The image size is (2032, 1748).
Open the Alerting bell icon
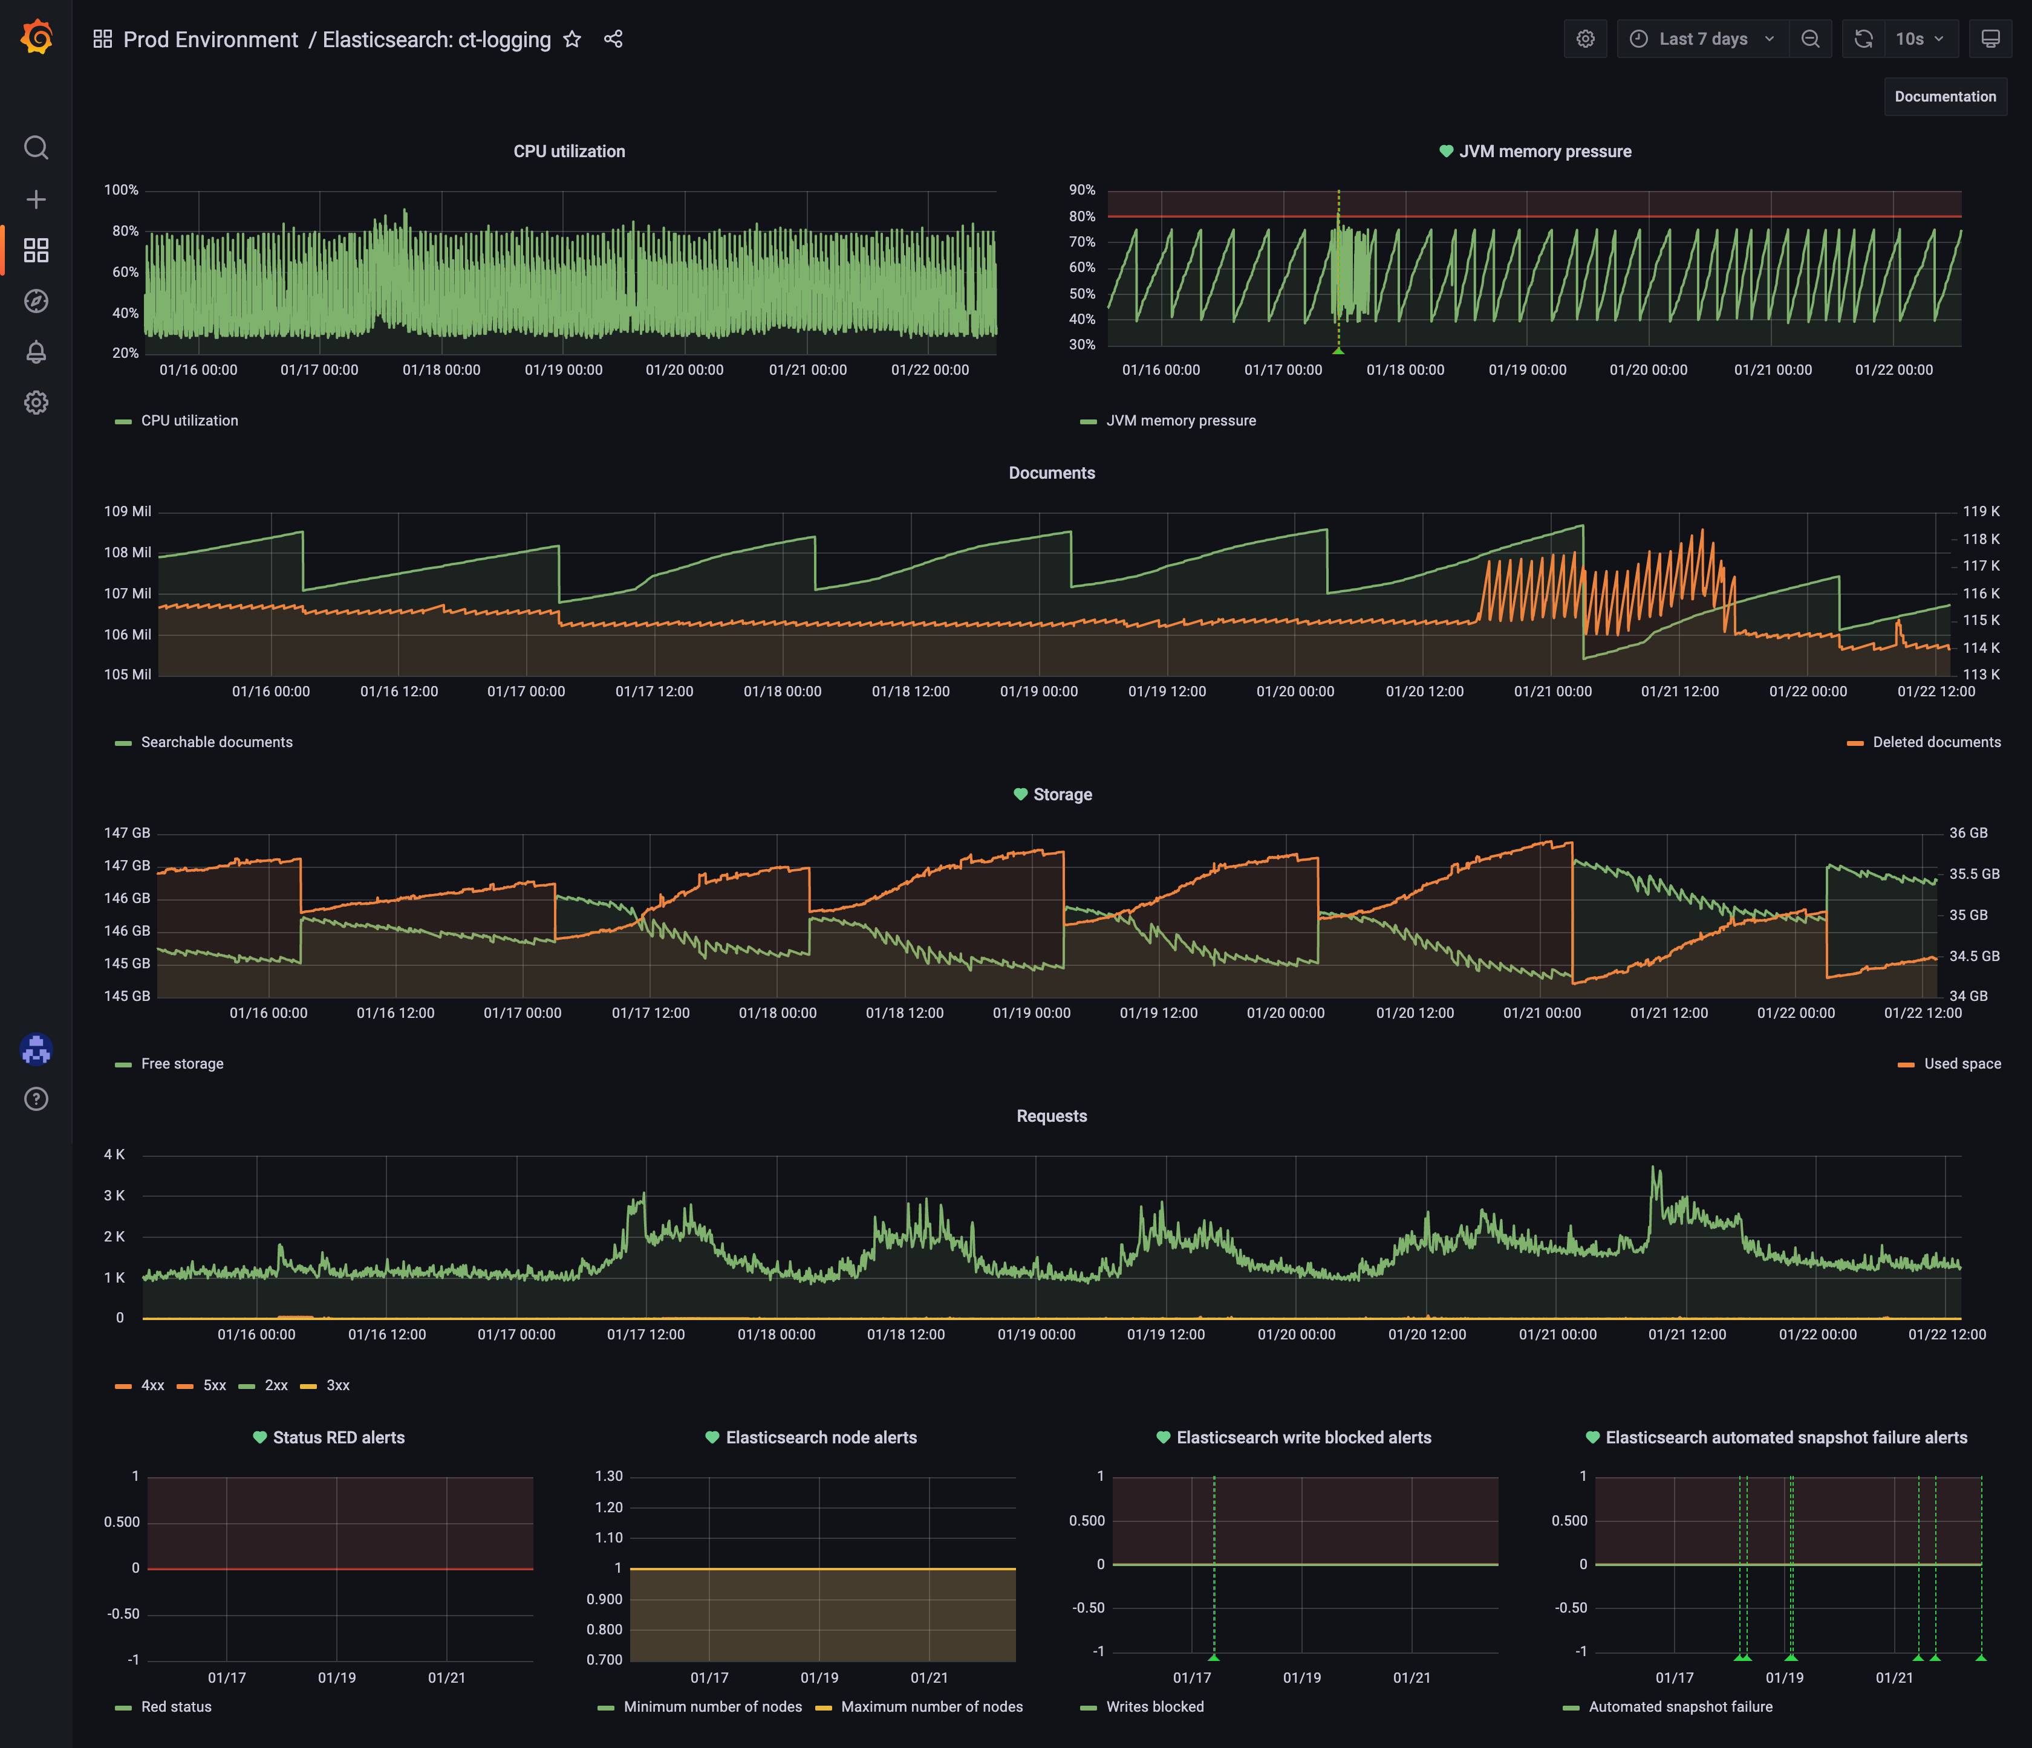[x=36, y=352]
